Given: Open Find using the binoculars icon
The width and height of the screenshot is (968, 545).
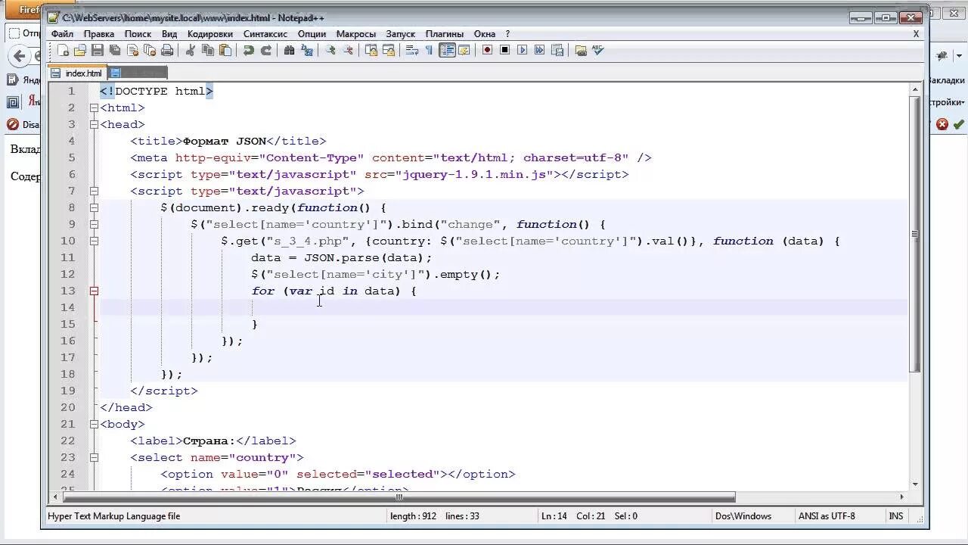Looking at the screenshot, I should pyautogui.click(x=289, y=51).
